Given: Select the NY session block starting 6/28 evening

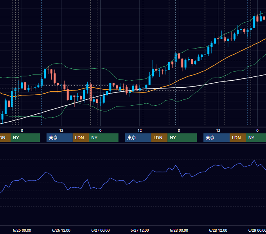Looking at the screenshot, I should point(256,138).
